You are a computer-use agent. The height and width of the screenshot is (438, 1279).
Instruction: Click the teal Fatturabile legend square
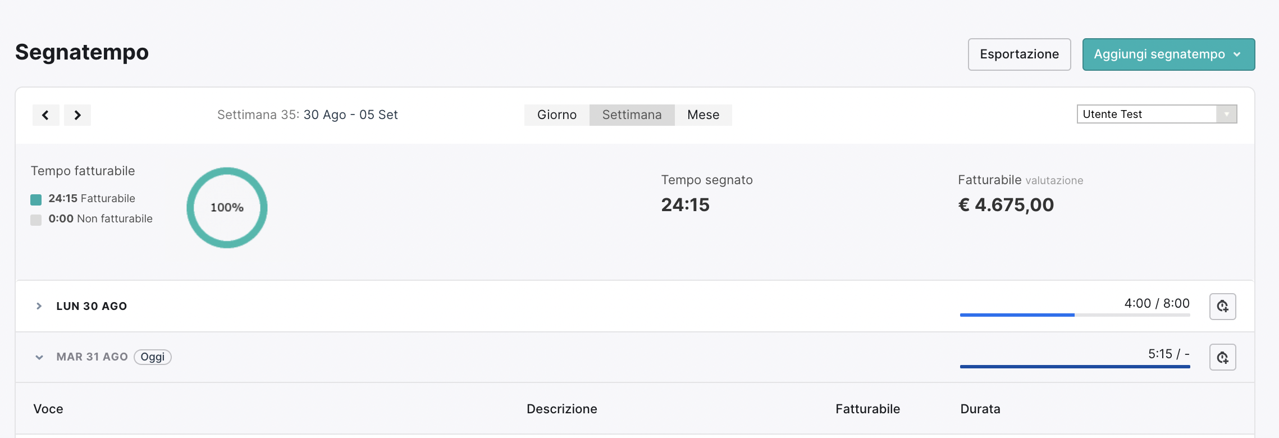click(36, 199)
